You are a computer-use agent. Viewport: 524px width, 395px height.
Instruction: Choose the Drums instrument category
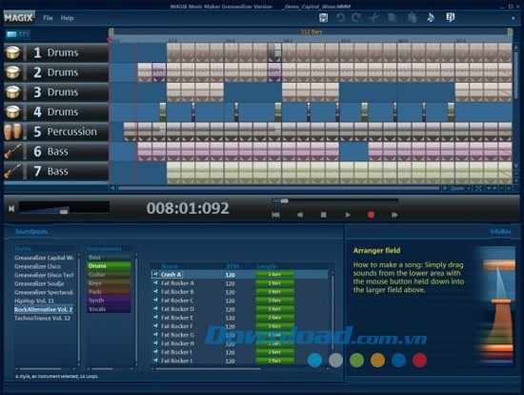tap(109, 266)
